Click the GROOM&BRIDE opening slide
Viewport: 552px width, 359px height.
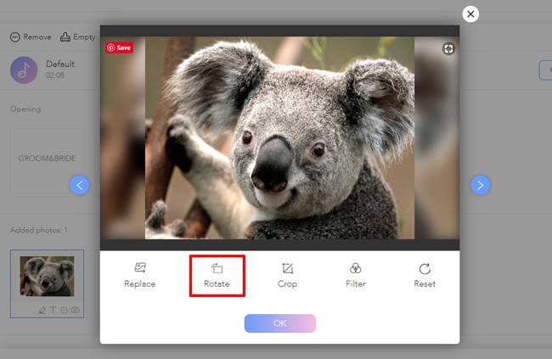coord(48,162)
